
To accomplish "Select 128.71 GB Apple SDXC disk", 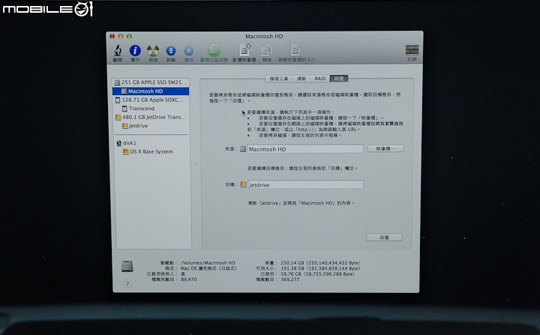I will coord(151,100).
